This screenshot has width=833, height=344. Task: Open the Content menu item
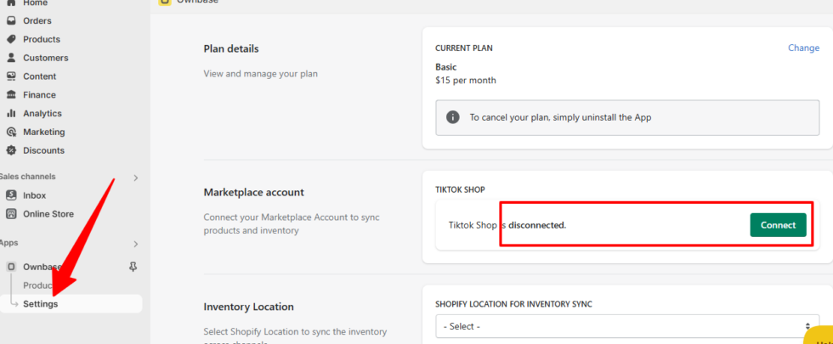39,76
